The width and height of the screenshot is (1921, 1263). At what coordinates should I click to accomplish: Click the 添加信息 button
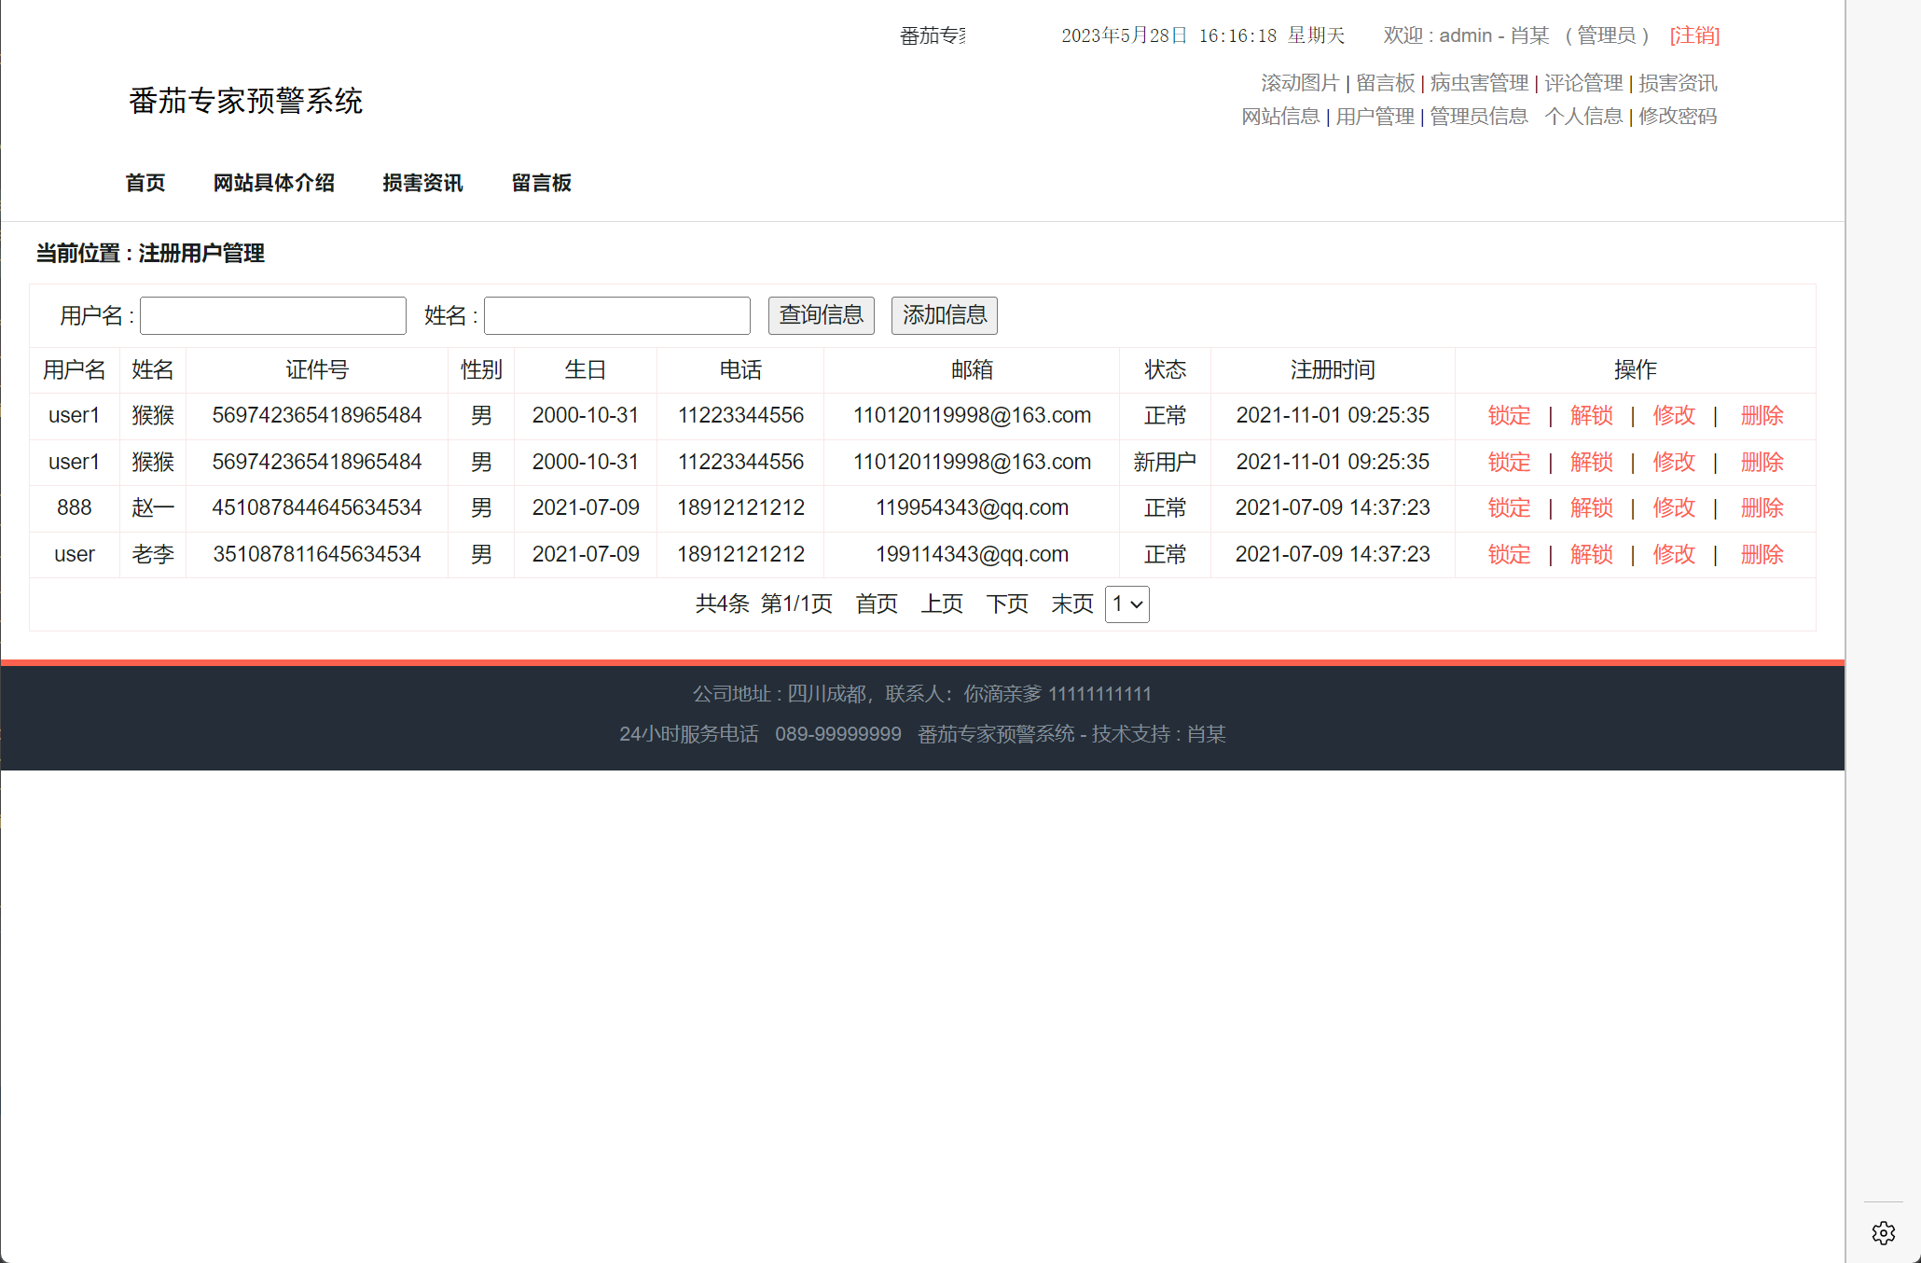[944, 315]
